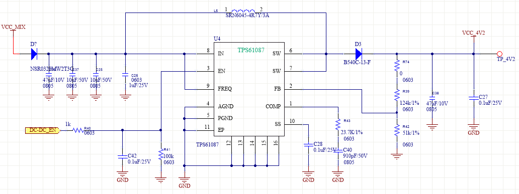The width and height of the screenshot is (519, 194).
Task: Click pin number 12 on U4
Action: (x=228, y=142)
